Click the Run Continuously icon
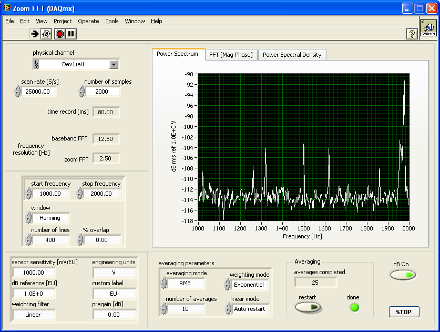The height and width of the screenshot is (332, 440). coord(47,34)
